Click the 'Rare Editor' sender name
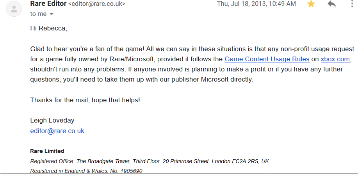The height and width of the screenshot is (176, 358). pos(48,4)
